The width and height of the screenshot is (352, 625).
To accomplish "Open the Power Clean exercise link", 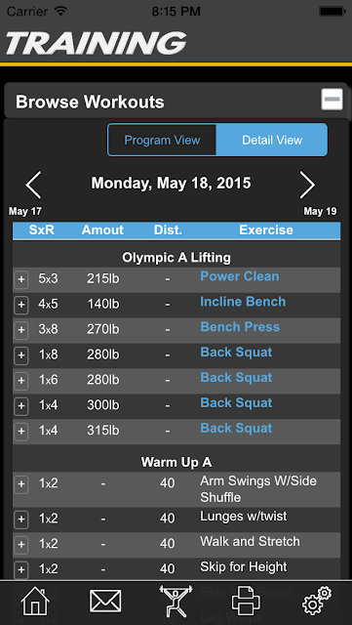I will point(239,276).
